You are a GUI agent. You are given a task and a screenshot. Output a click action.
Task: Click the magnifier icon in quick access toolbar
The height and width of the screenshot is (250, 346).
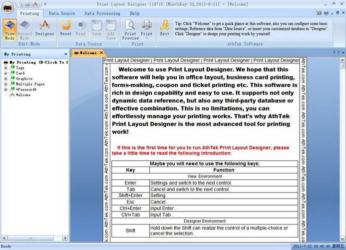20,4
